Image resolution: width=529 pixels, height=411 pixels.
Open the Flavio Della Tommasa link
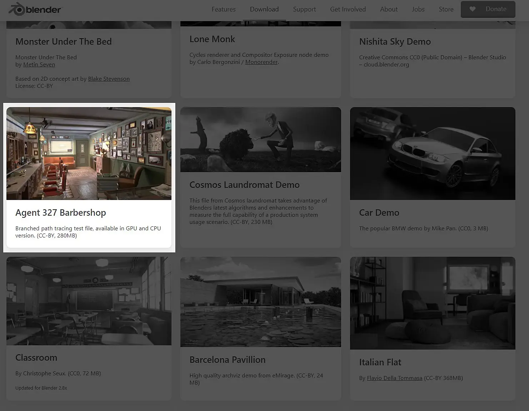(394, 378)
